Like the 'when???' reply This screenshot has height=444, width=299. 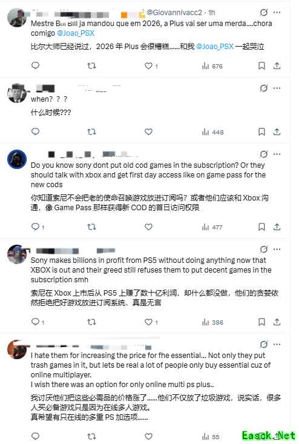pyautogui.click(x=148, y=131)
